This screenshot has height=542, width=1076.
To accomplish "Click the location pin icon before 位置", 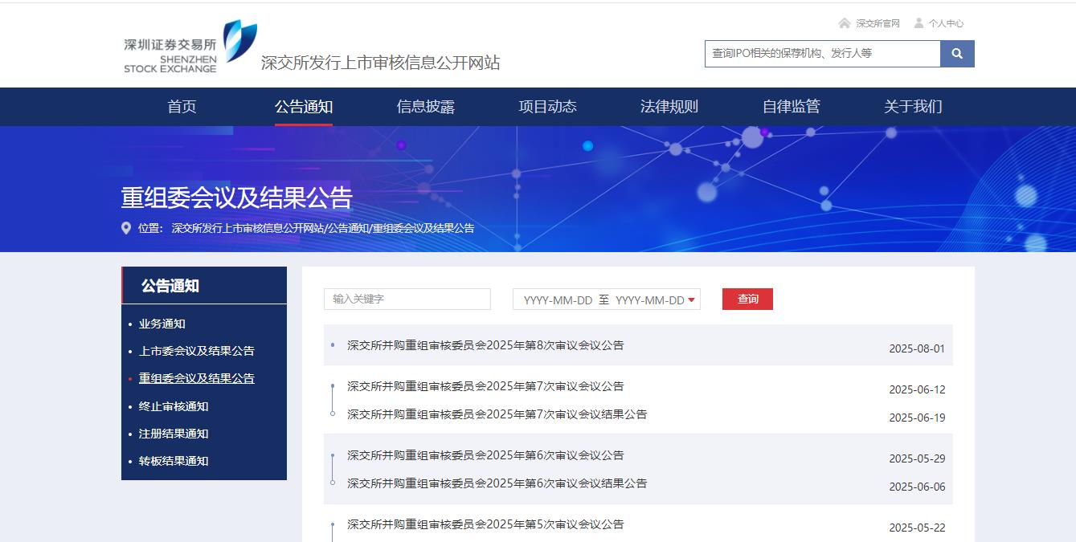I will pyautogui.click(x=126, y=228).
